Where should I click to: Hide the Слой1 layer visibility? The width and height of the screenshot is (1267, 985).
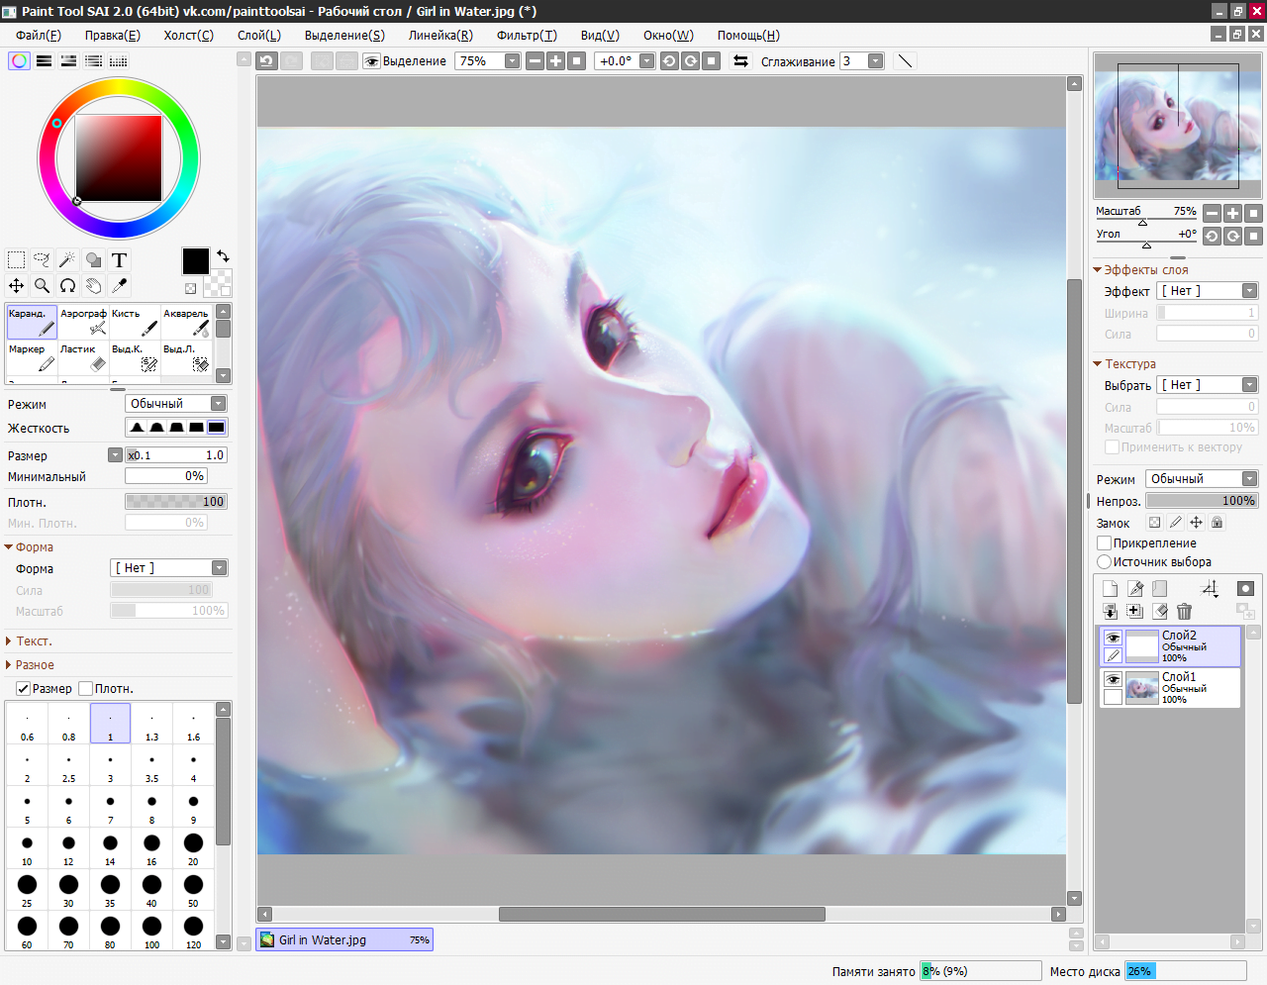pyautogui.click(x=1113, y=679)
